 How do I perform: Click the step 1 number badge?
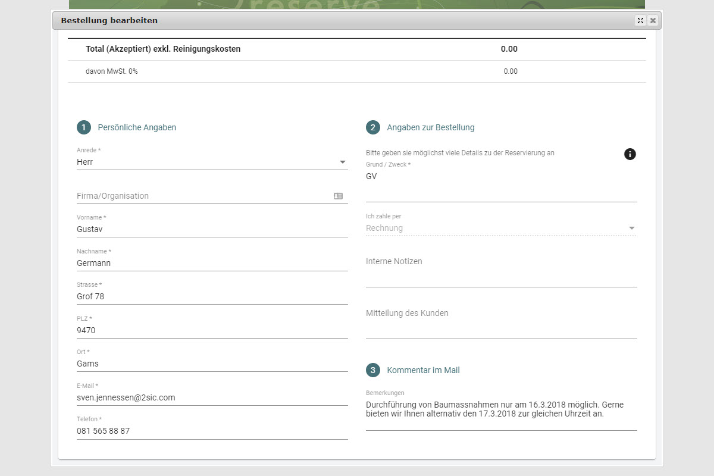84,127
